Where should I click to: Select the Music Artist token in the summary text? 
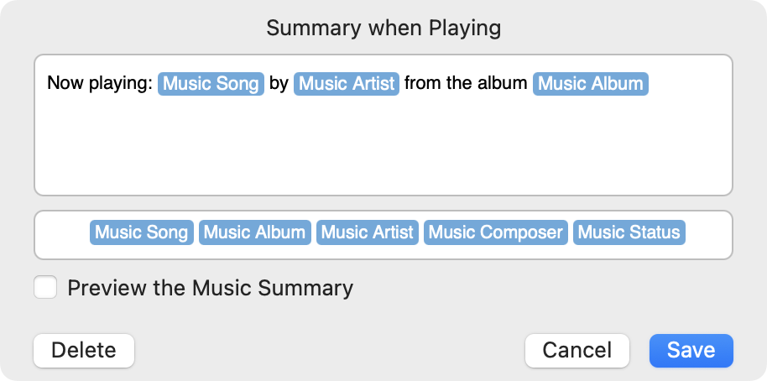coord(347,84)
